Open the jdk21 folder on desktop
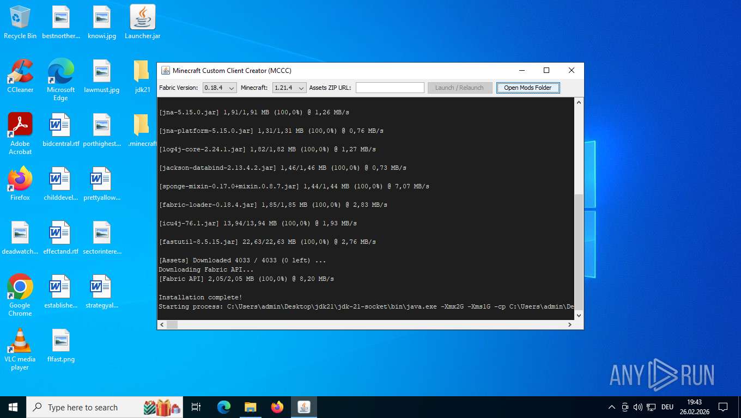This screenshot has height=418, width=741. pos(142,76)
